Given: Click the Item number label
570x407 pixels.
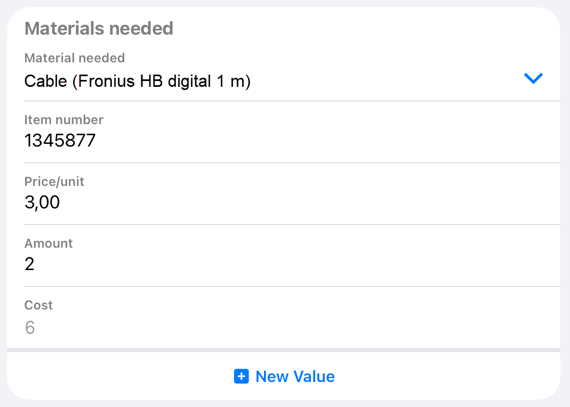Looking at the screenshot, I should [63, 119].
